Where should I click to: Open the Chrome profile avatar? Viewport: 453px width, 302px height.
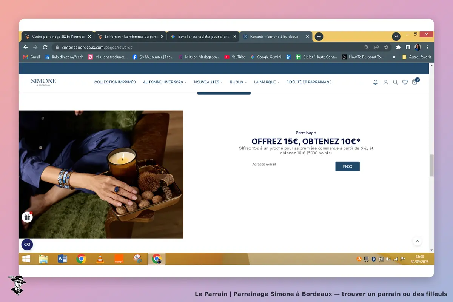[x=418, y=47]
